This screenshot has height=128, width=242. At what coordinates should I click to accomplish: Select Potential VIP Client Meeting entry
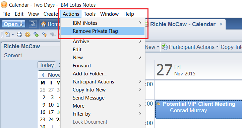(x=199, y=109)
